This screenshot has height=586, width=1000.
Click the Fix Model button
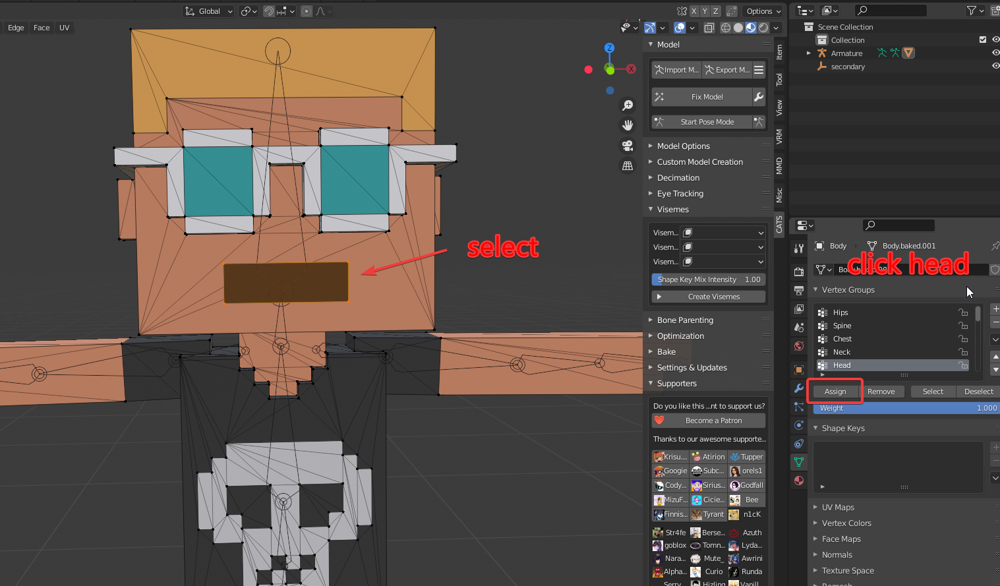(x=707, y=97)
